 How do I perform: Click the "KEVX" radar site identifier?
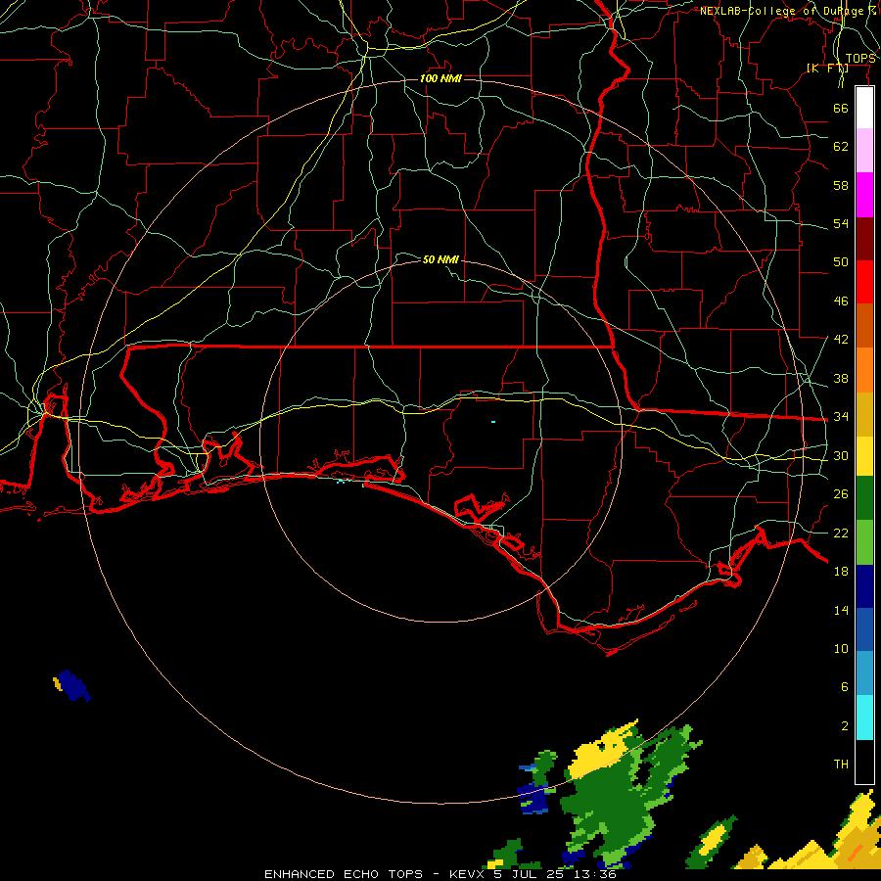[x=466, y=874]
